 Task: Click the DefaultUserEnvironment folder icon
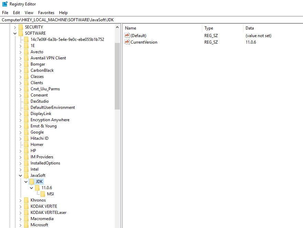(26, 107)
